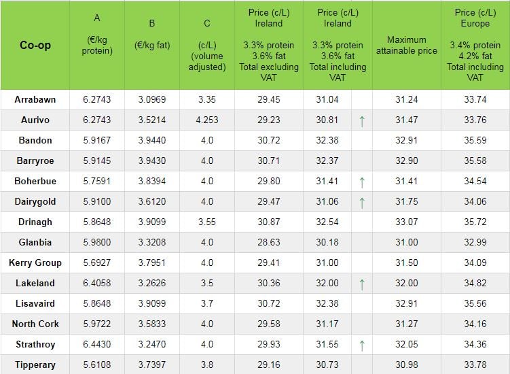Select the Co-op column header
The height and width of the screenshot is (374, 510).
[x=35, y=46]
